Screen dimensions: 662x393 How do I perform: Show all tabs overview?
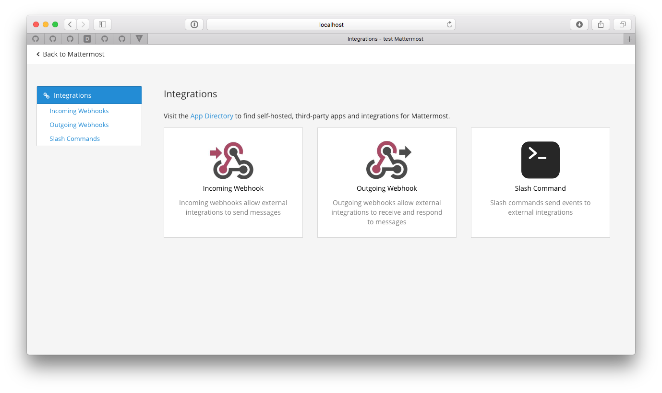[x=622, y=24]
